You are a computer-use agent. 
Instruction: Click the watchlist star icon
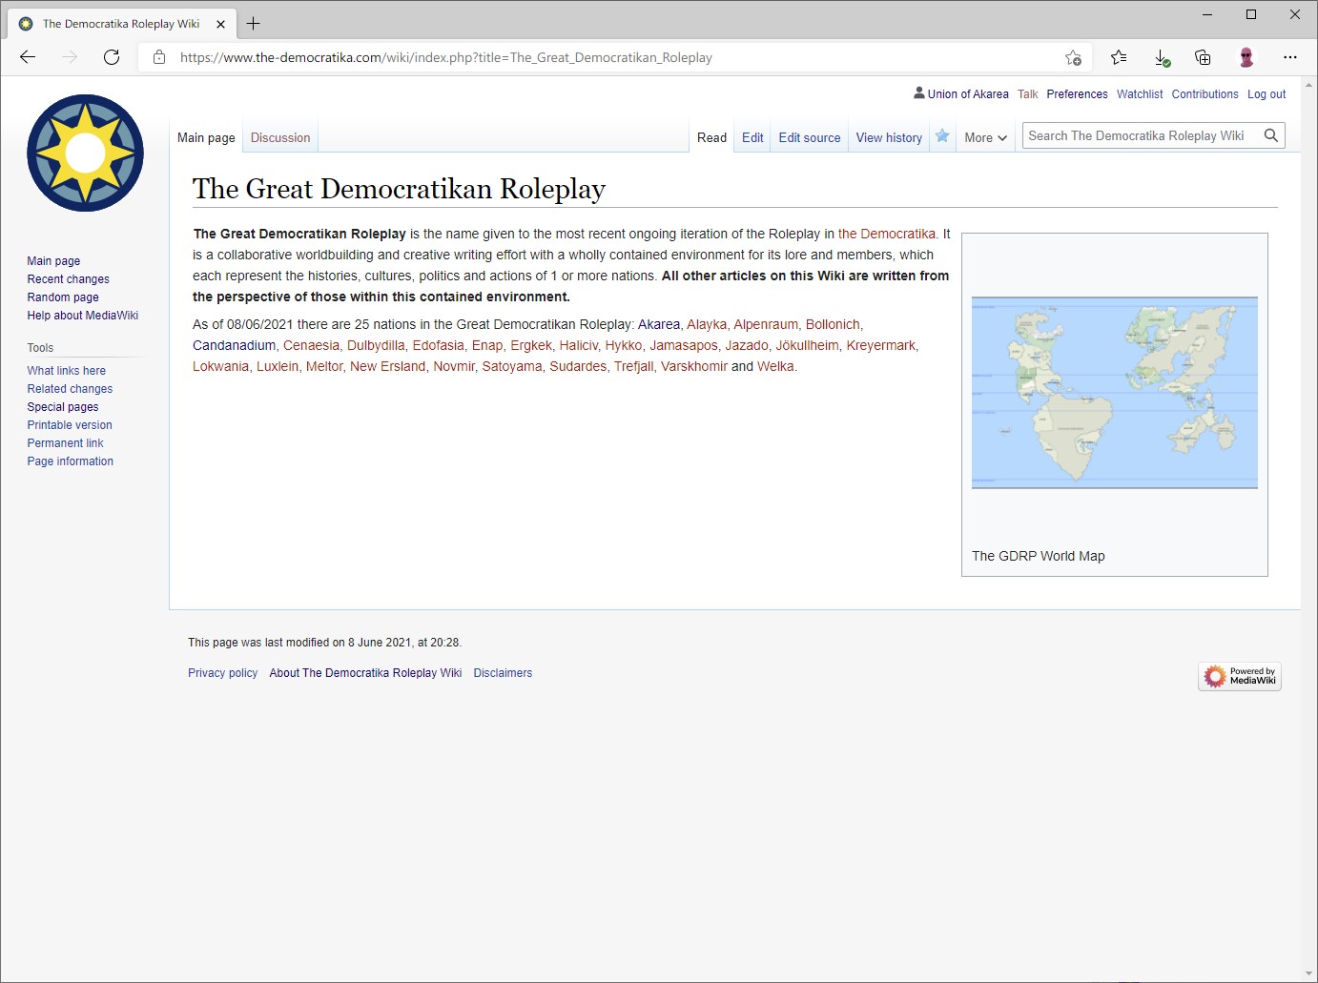pos(942,136)
